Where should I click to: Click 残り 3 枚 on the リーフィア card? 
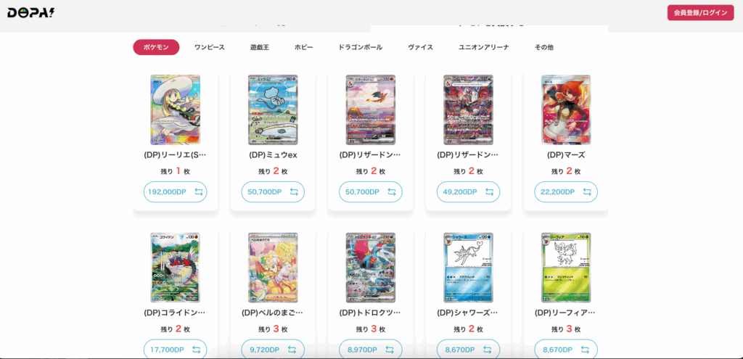pos(566,329)
